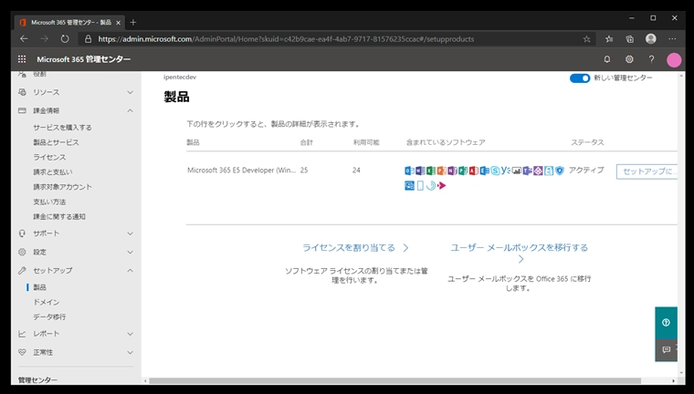Click the Yammer software icon

[506, 171]
